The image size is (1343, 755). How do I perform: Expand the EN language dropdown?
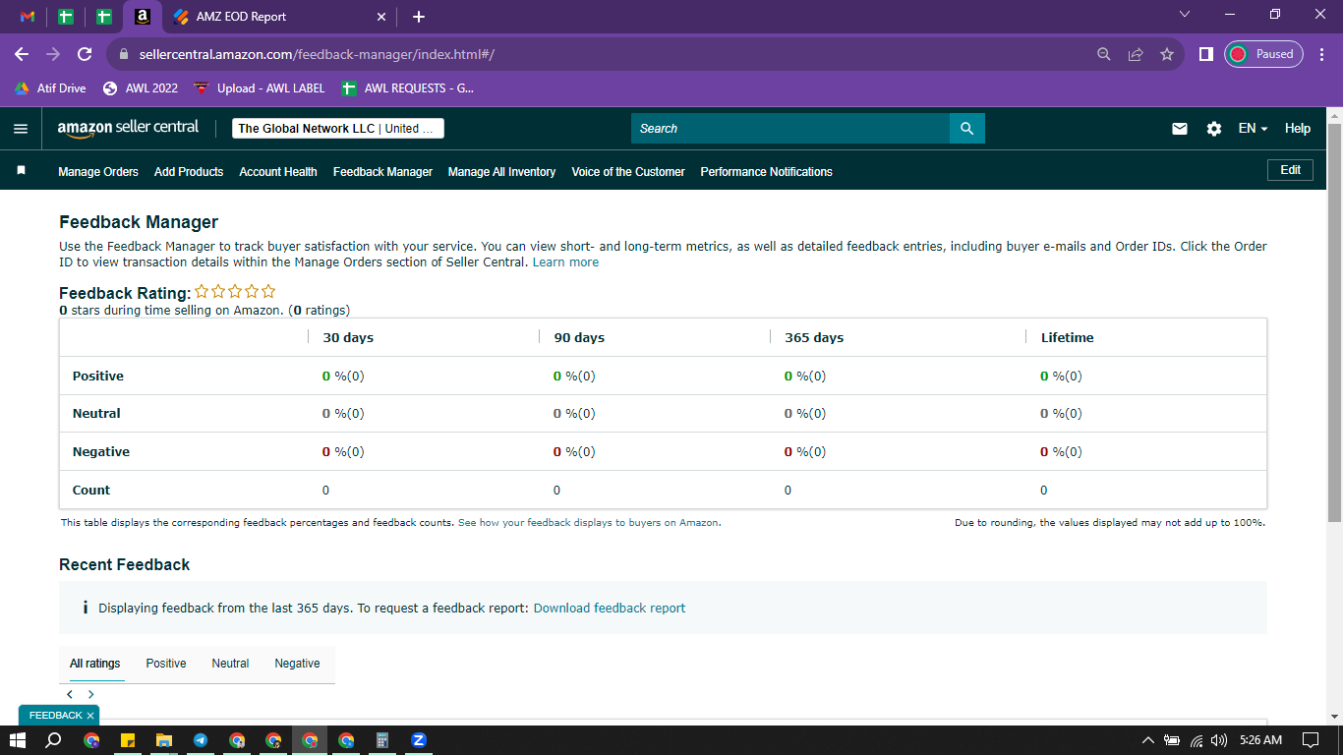click(1253, 129)
